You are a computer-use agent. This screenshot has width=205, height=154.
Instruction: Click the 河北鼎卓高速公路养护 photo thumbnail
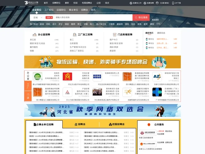tap(97, 92)
